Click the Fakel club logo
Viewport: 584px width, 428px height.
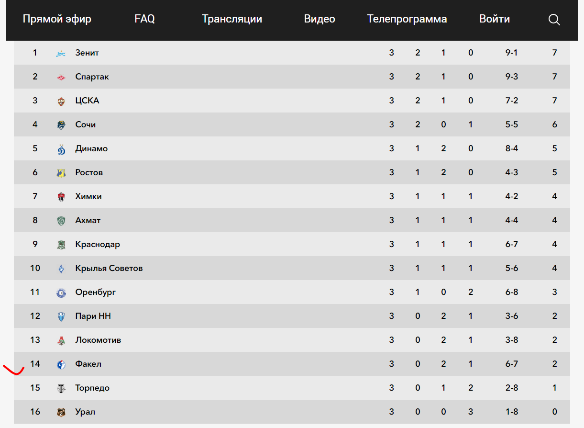click(x=61, y=364)
